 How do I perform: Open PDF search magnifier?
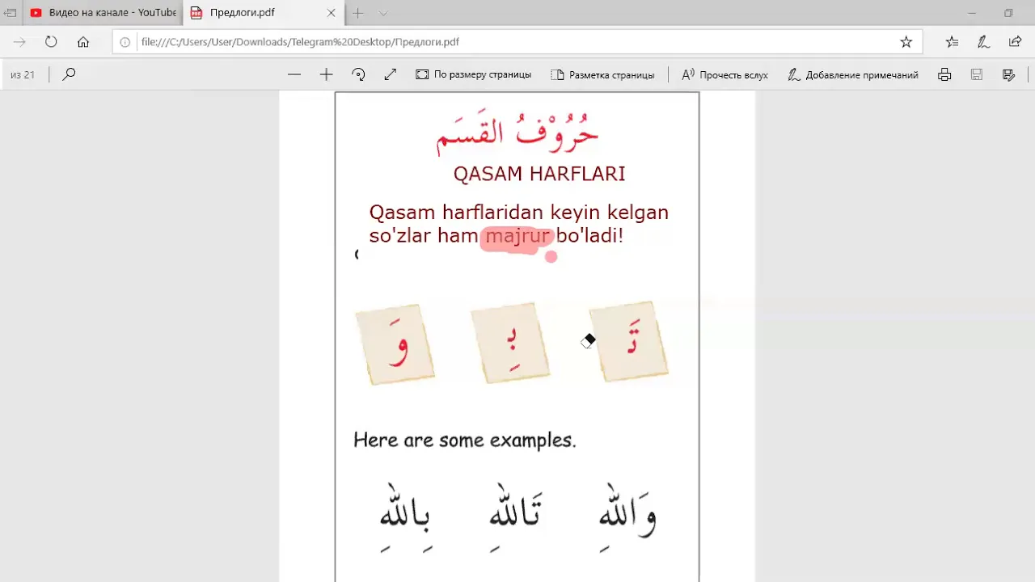70,74
